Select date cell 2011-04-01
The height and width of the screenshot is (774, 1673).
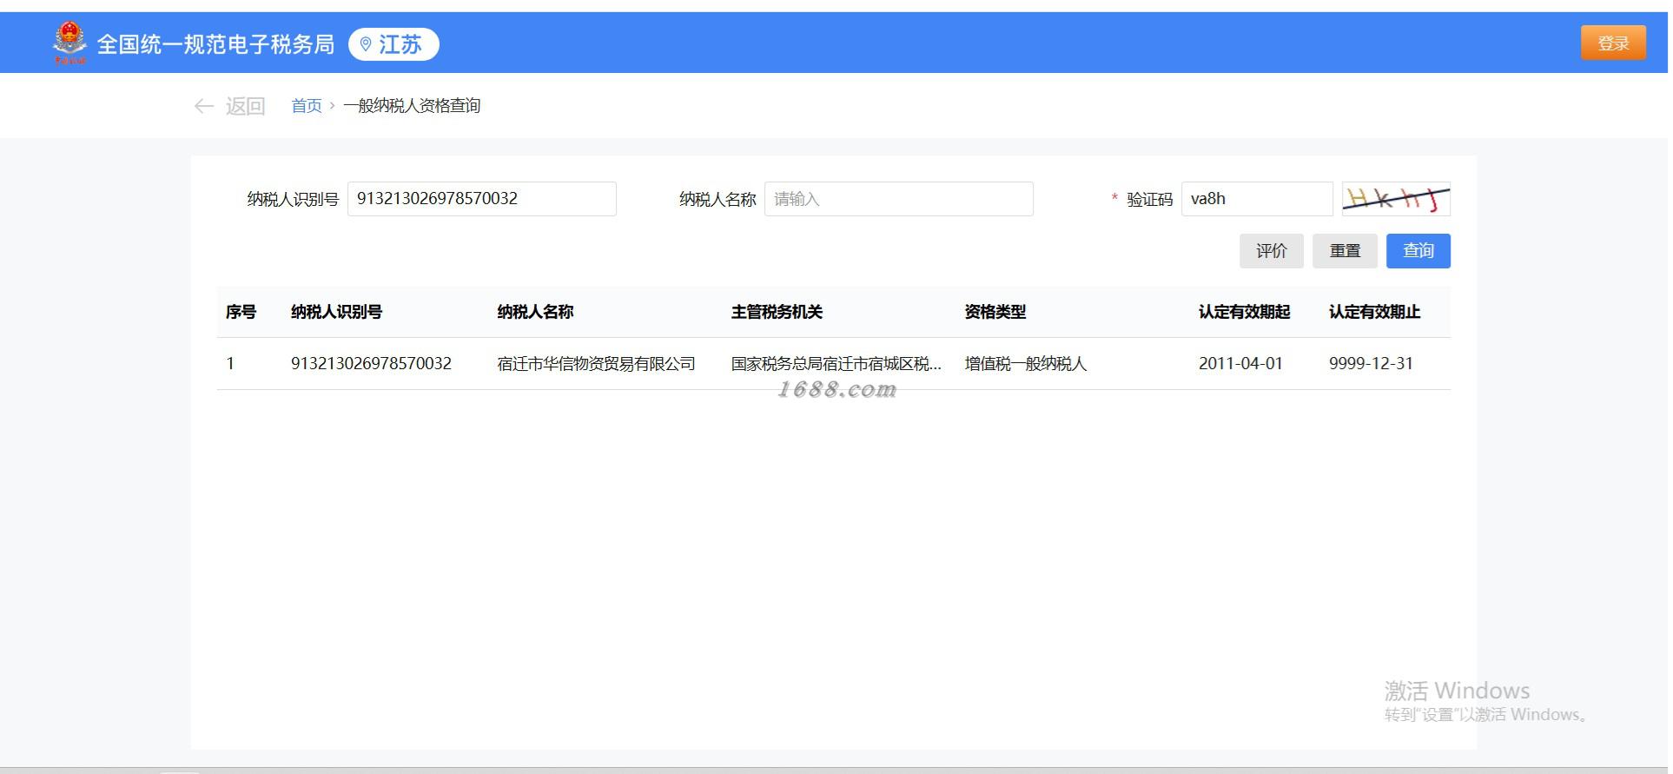click(1240, 364)
